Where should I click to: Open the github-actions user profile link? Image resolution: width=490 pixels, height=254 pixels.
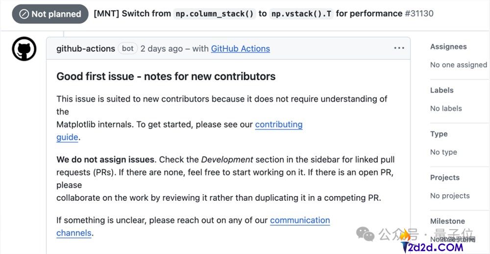pos(86,48)
